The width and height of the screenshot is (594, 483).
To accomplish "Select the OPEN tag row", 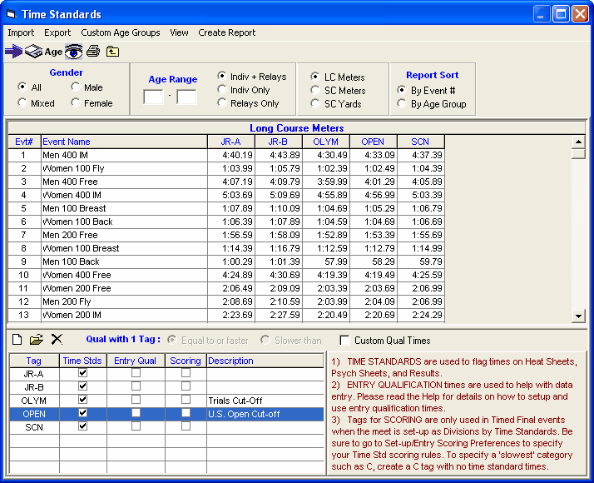I will click(x=166, y=414).
